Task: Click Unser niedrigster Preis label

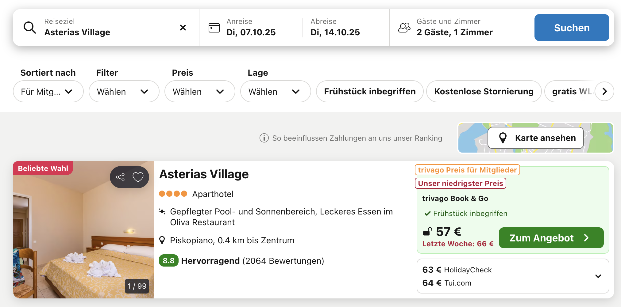Action: click(x=461, y=183)
